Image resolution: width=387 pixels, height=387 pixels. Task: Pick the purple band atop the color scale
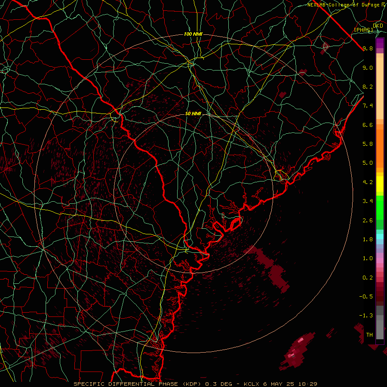point(380,43)
